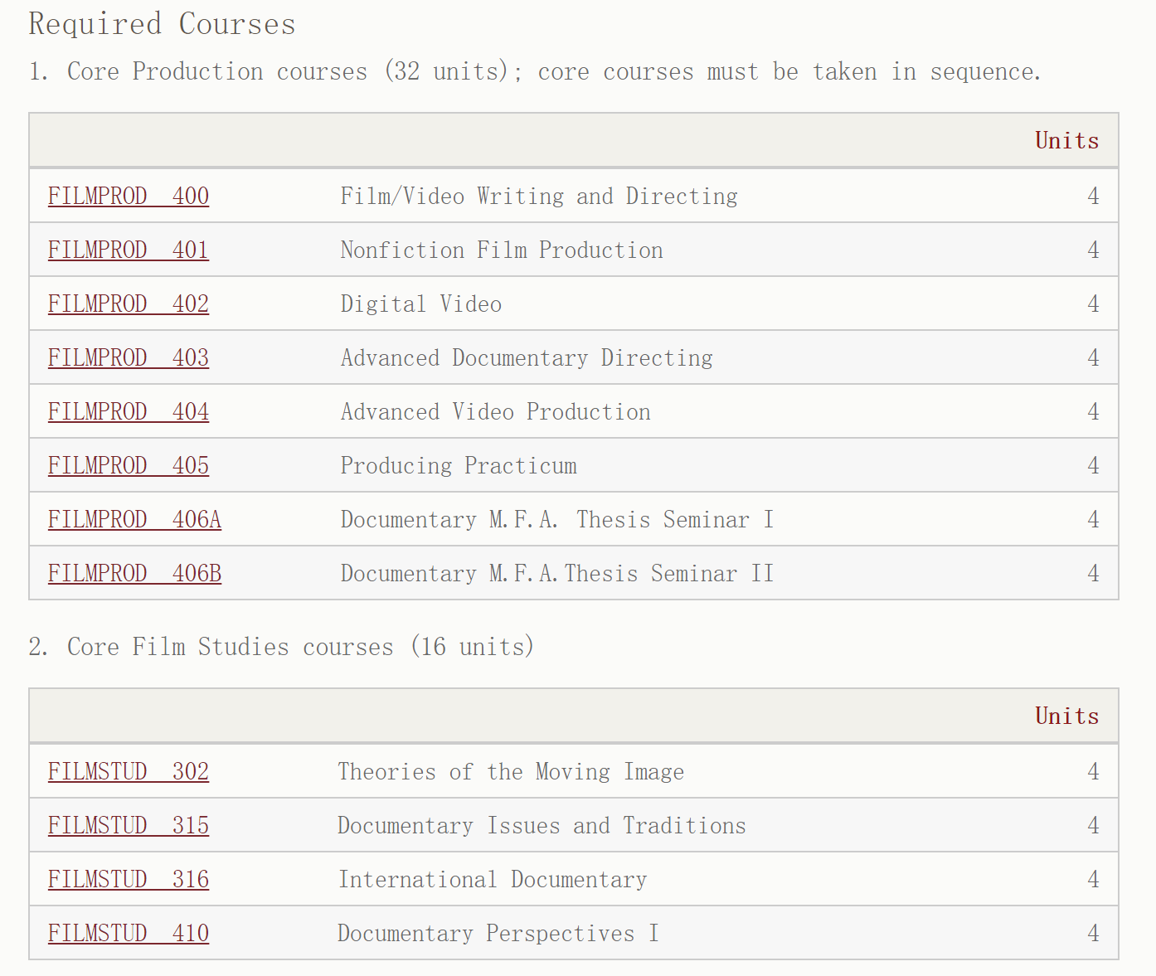Click the Required Courses heading
The image size is (1156, 976).
(x=163, y=24)
